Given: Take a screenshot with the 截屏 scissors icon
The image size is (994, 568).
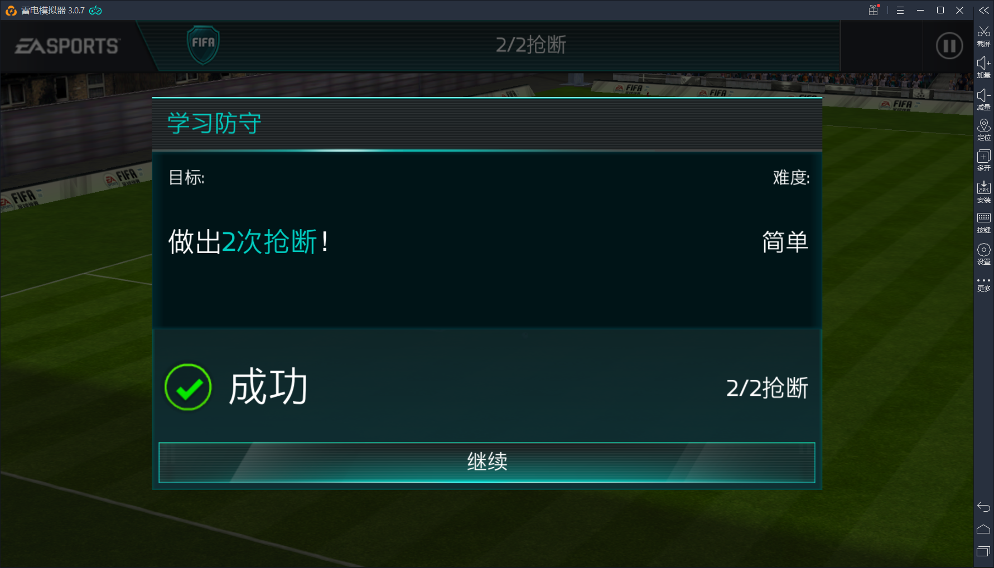Looking at the screenshot, I should (x=983, y=36).
